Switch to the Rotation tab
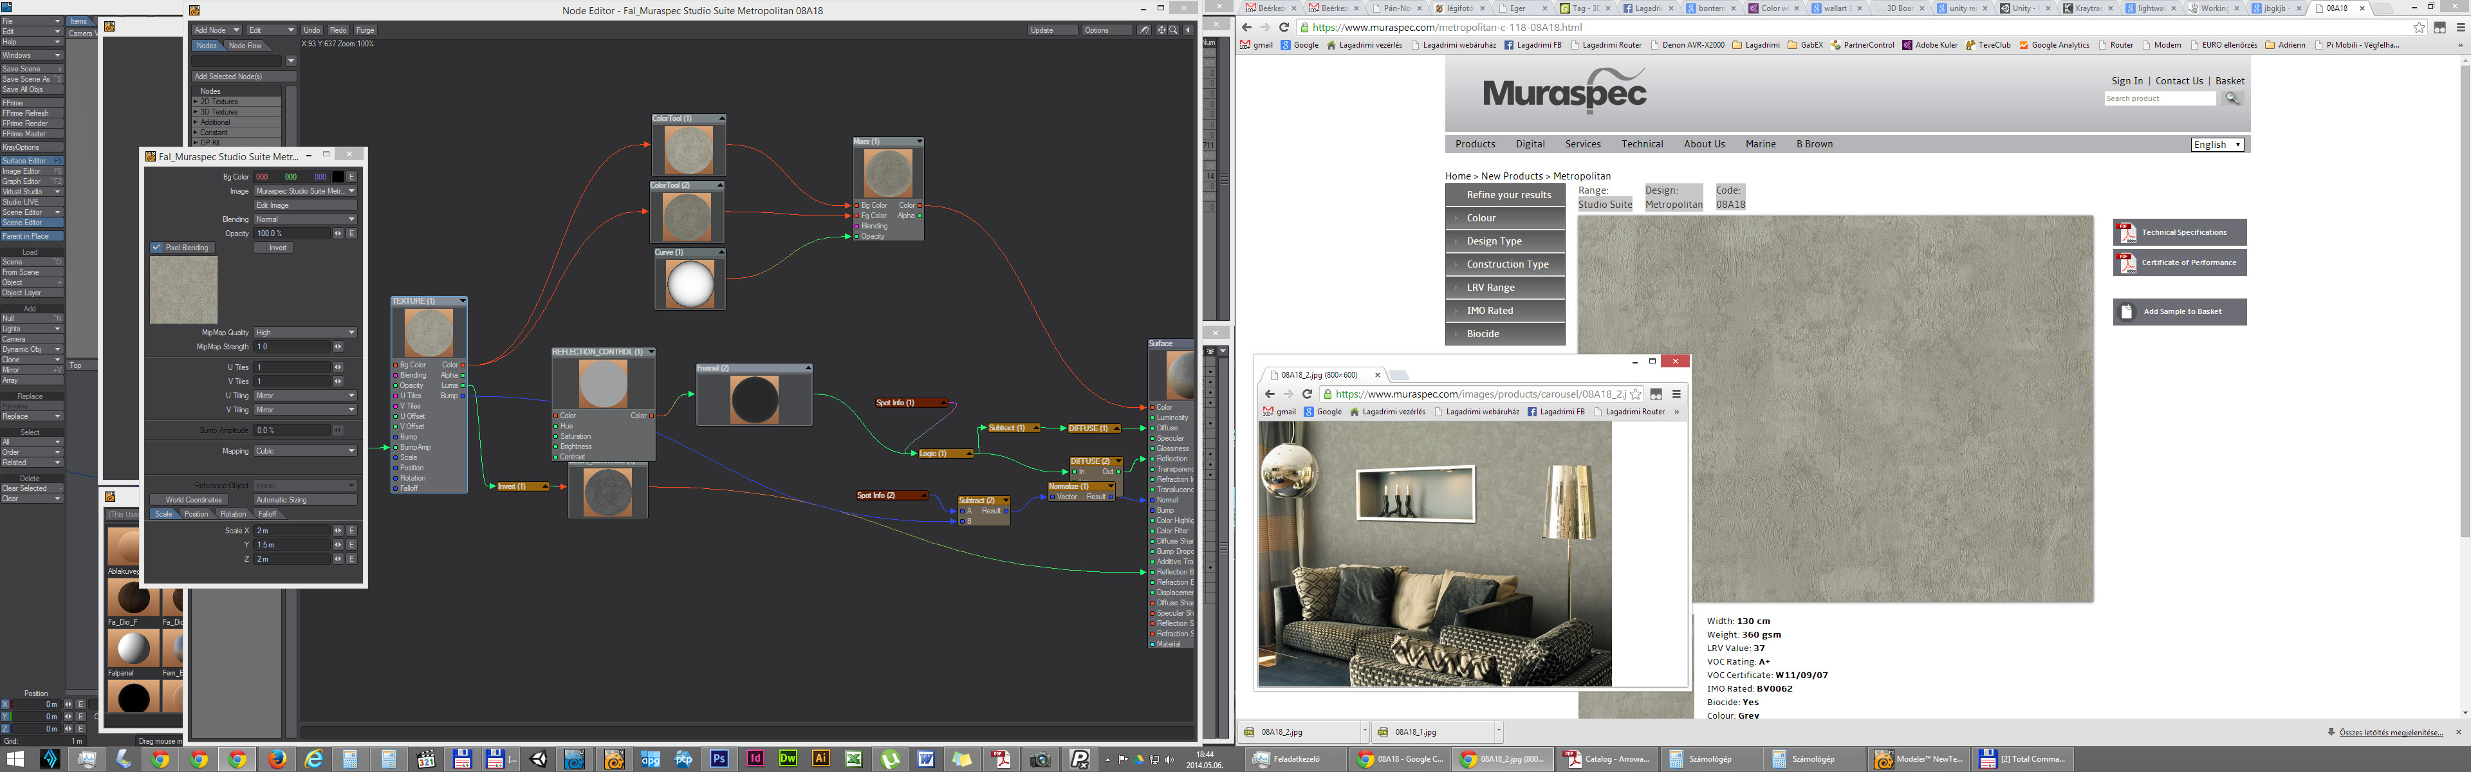The image size is (2471, 772). click(233, 514)
